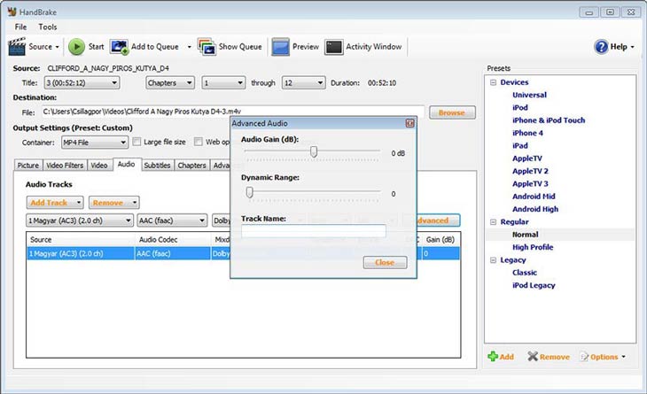Toggle the Web optimized checkbox

pyautogui.click(x=199, y=142)
